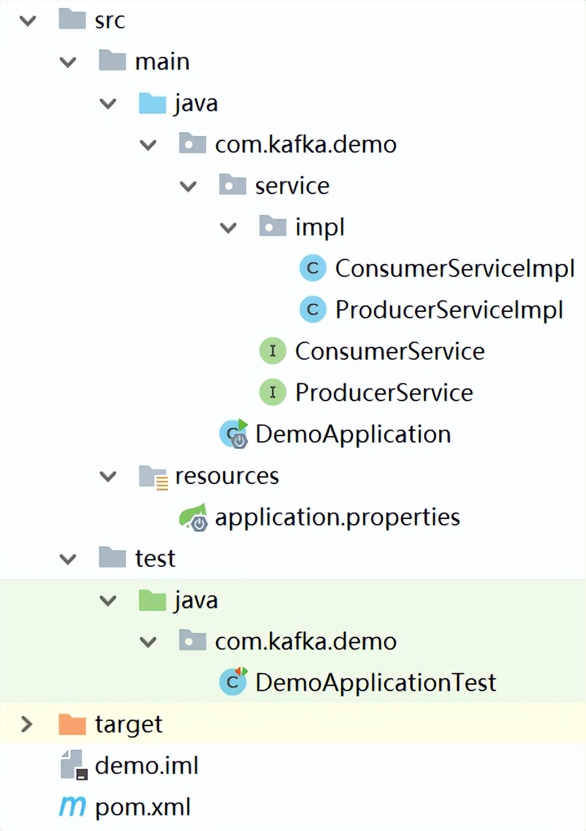Select the impl package label
The width and height of the screenshot is (586, 831).
pos(320,228)
